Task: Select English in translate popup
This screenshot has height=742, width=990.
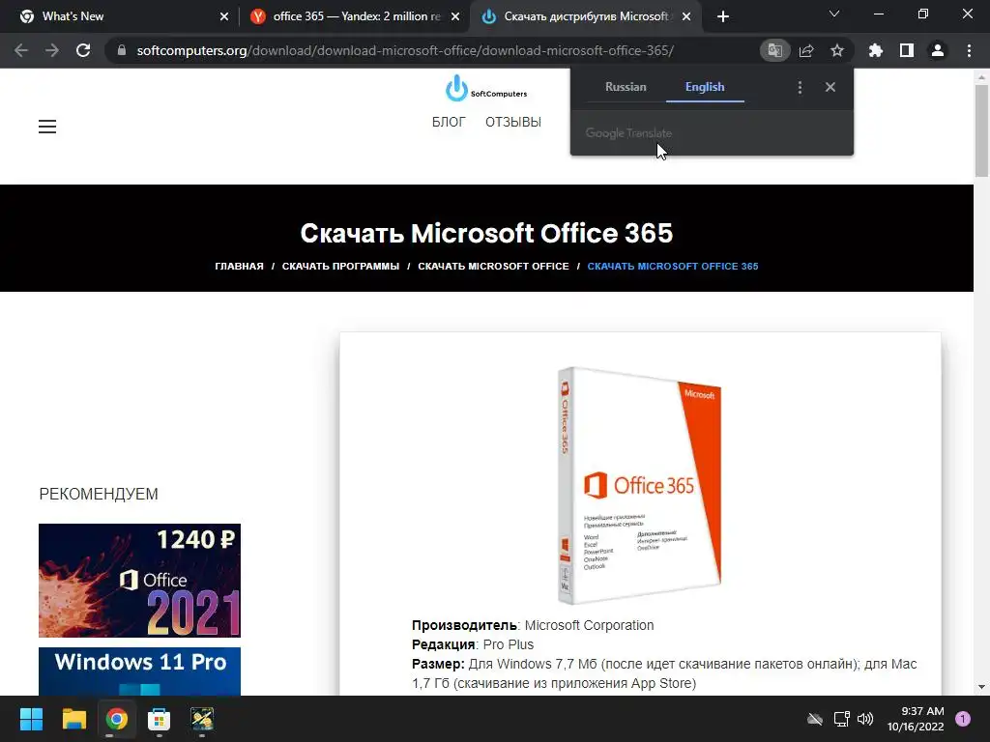Action: click(705, 87)
